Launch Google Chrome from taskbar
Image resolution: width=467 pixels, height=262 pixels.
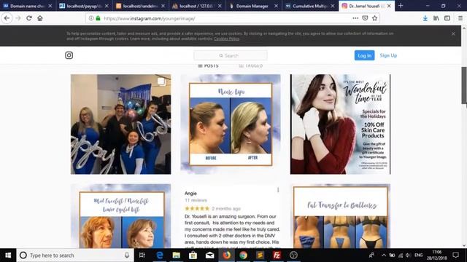(243, 255)
